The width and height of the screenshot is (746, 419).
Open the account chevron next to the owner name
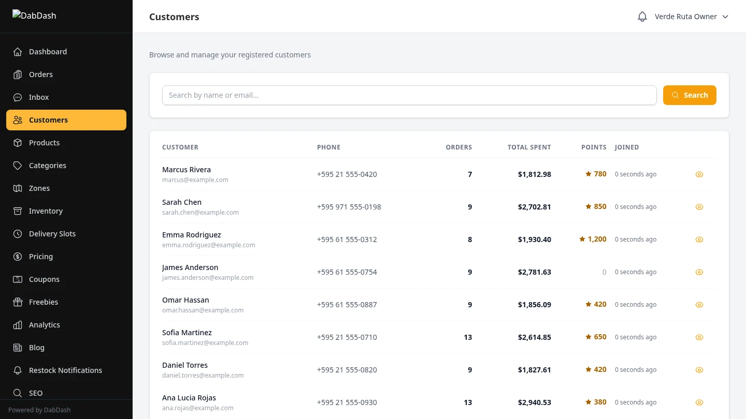[725, 16]
